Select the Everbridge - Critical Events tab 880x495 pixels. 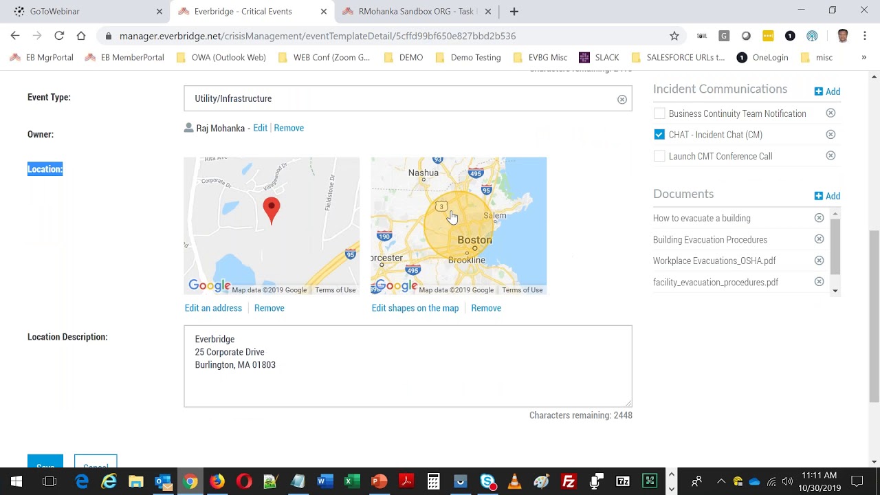coord(251,12)
